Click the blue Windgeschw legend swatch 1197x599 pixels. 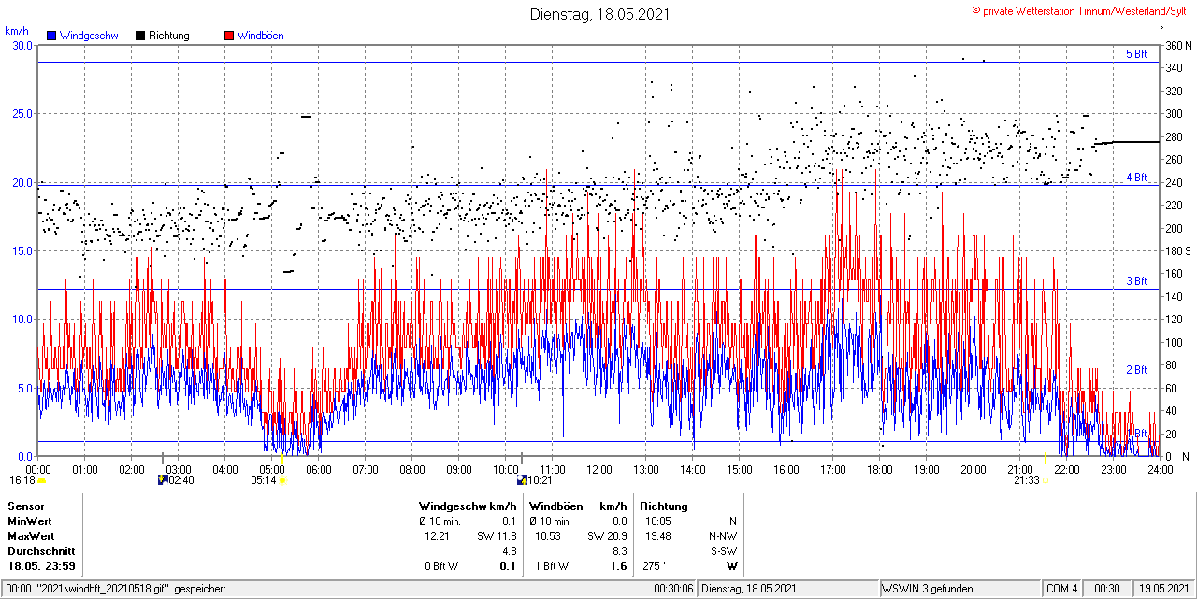51,36
